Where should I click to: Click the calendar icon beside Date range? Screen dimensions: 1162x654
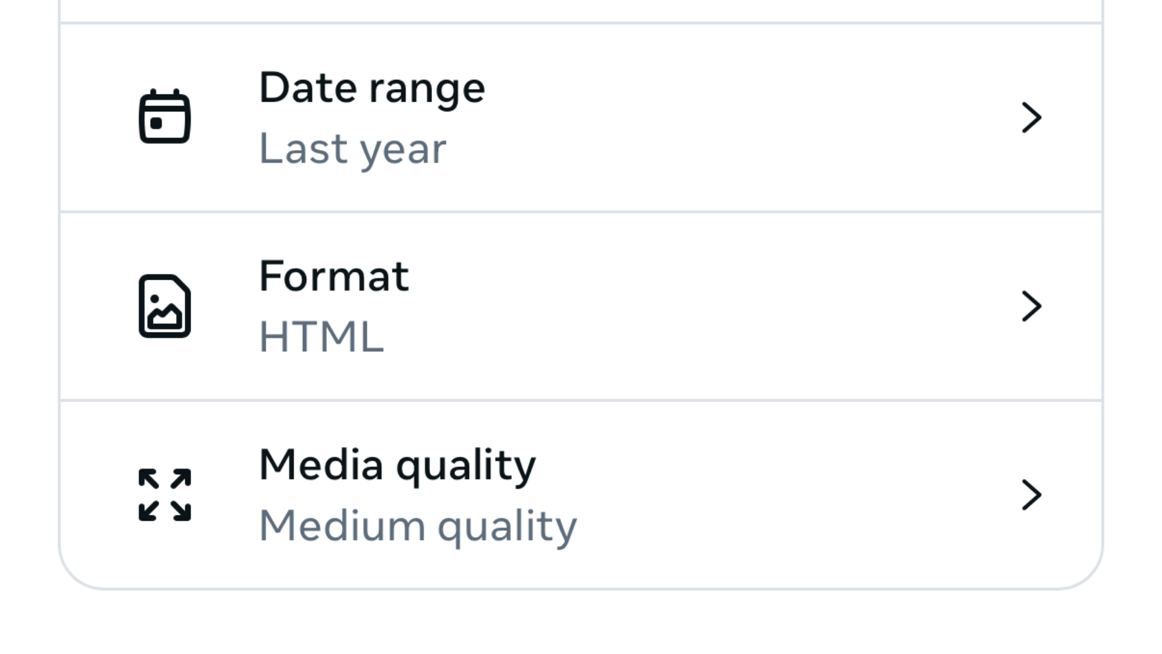[165, 116]
